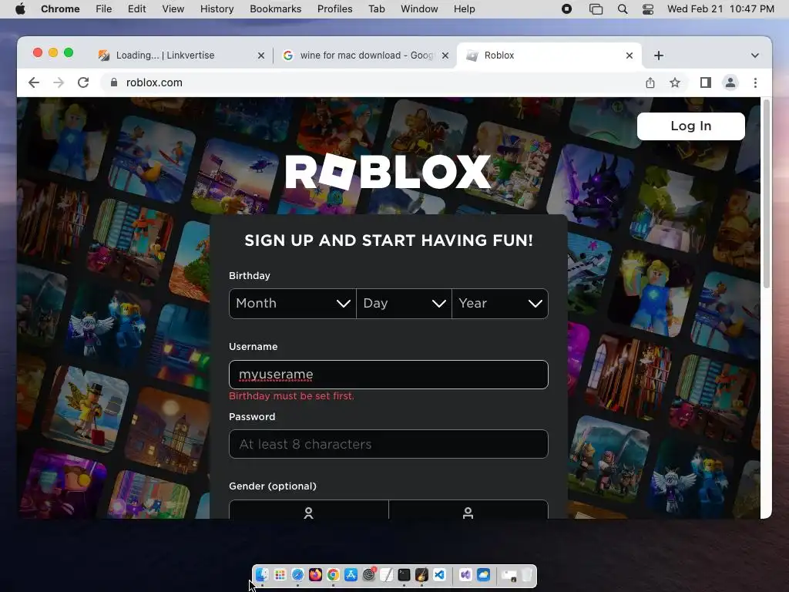
Task: Share this page using the share icon
Action: [650, 82]
